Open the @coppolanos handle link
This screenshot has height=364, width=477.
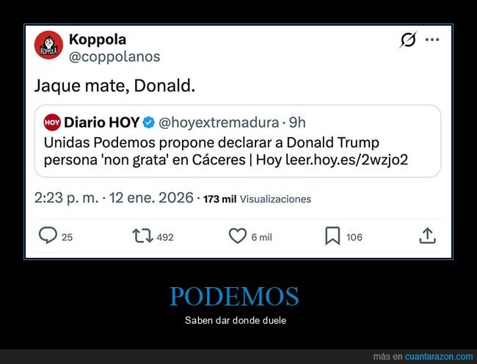[x=114, y=57]
